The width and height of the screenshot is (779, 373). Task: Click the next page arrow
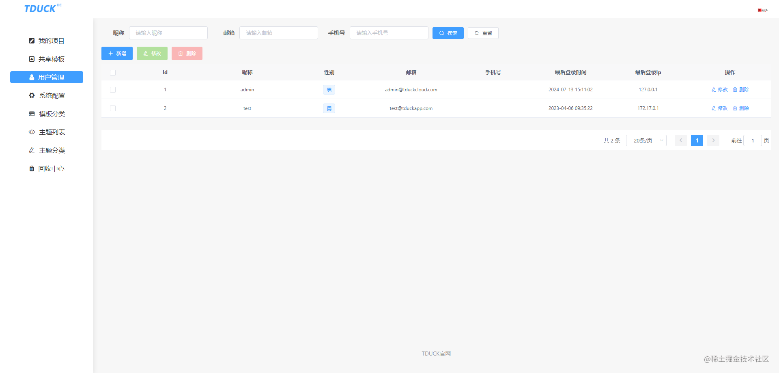point(713,140)
